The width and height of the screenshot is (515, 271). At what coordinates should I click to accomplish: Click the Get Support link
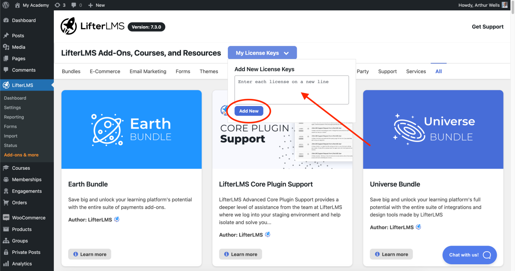click(488, 27)
